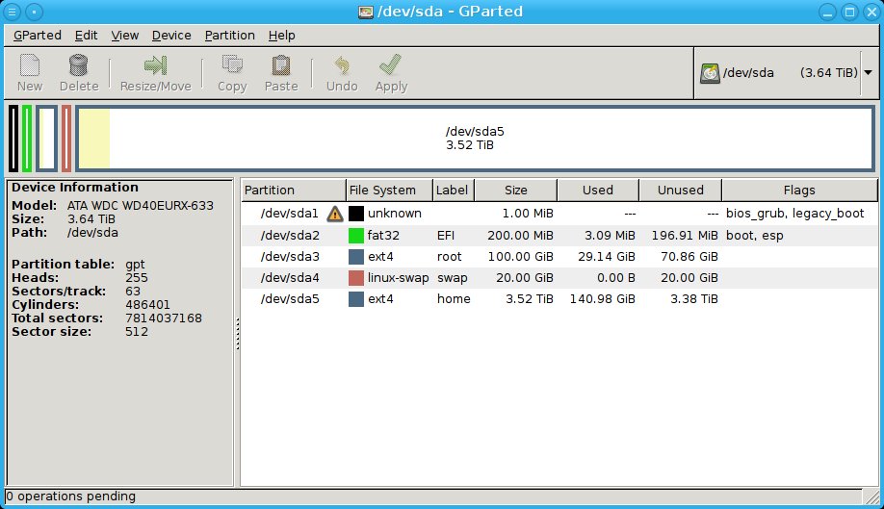Select the /dev/sda5 partition name cell
884x509 pixels.
point(290,299)
